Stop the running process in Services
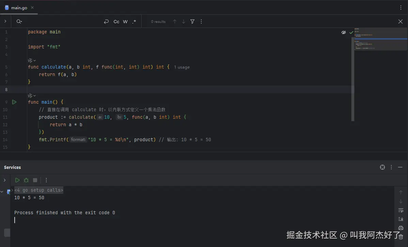 (x=35, y=180)
